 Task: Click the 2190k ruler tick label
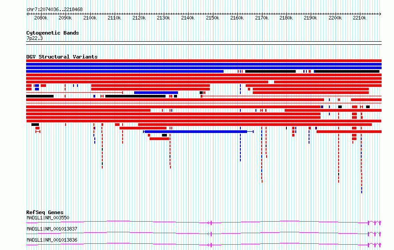click(x=311, y=18)
